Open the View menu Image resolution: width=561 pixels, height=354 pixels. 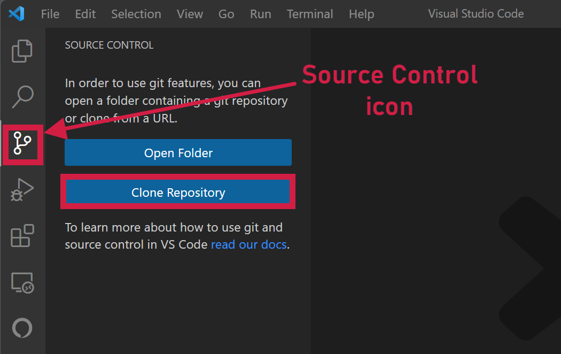(190, 14)
